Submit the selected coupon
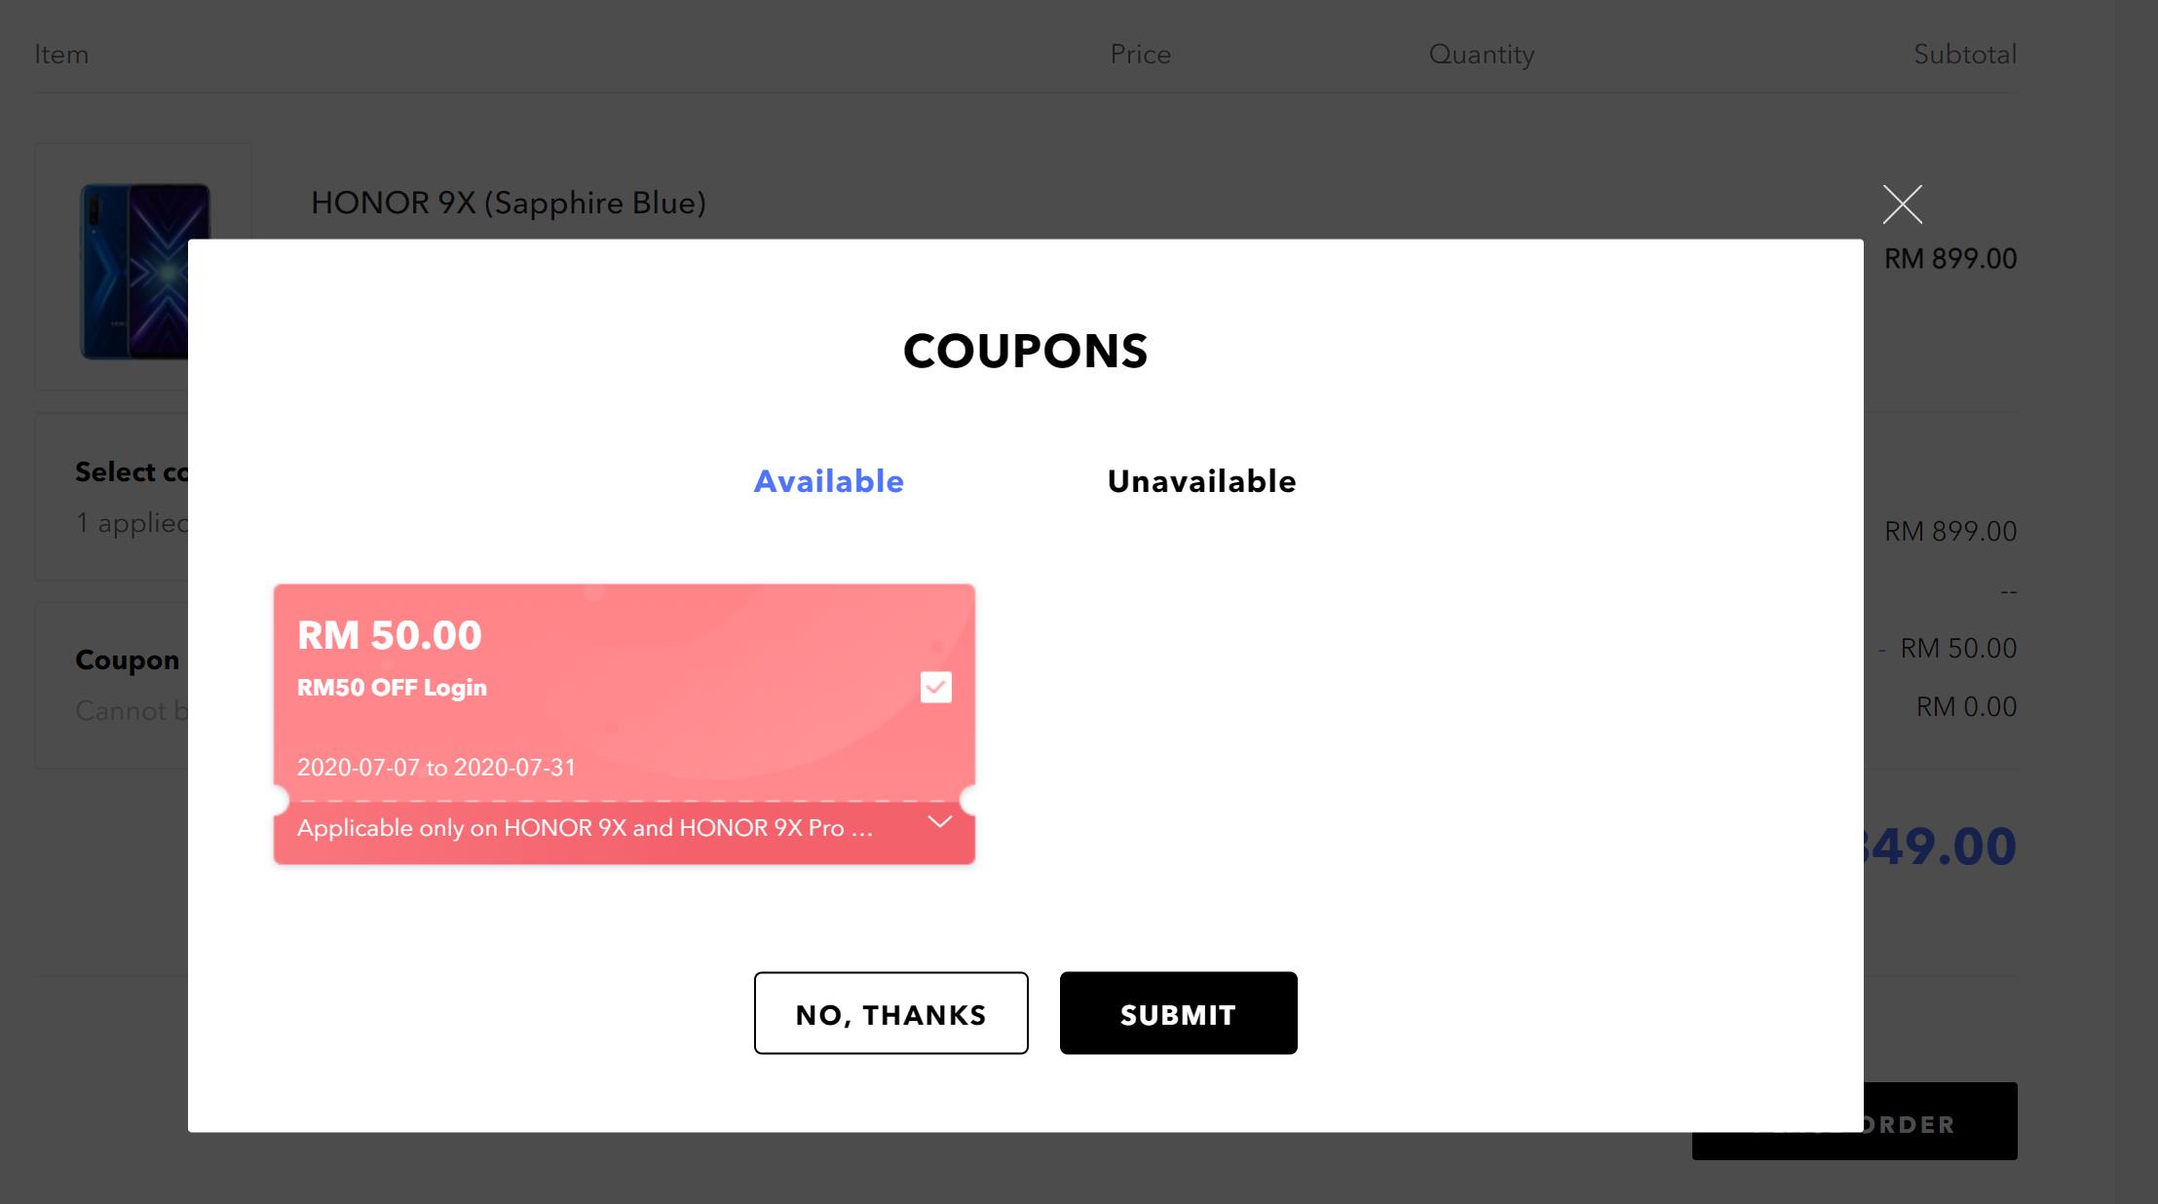2158x1204 pixels. 1178,1013
